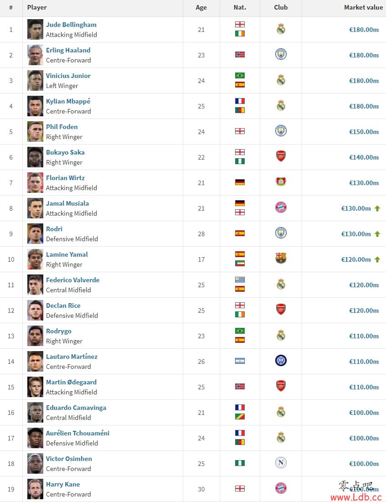The height and width of the screenshot is (502, 386).
Task: Click Arsenal crest in Bukayo Saka's row
Action: 281,156
